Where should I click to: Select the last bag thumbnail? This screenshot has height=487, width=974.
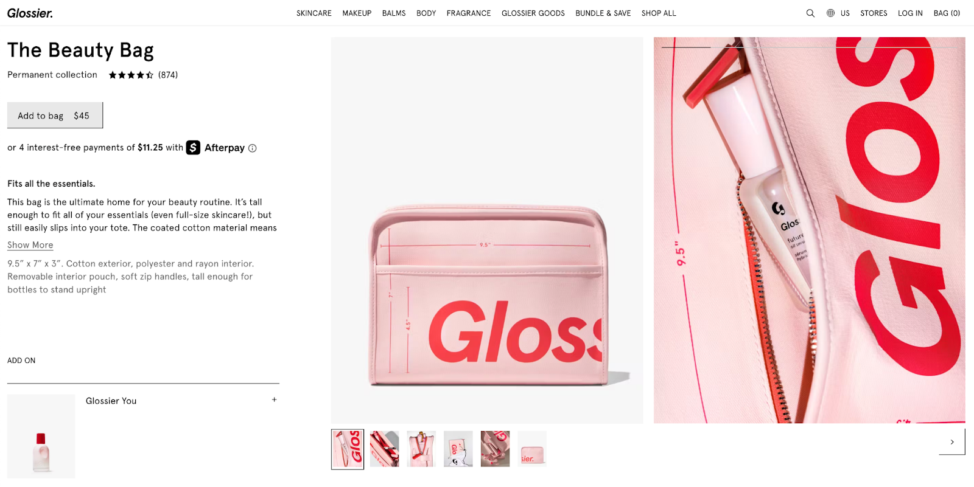(532, 449)
